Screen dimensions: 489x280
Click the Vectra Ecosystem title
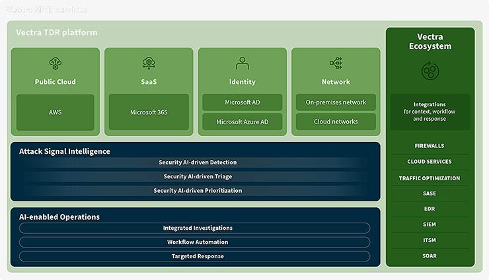click(x=430, y=42)
